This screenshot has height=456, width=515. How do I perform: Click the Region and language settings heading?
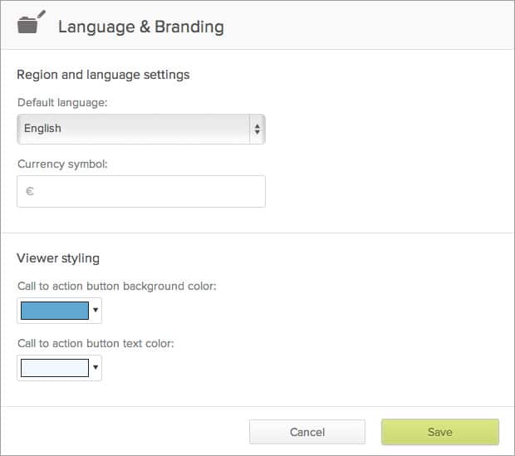[103, 75]
